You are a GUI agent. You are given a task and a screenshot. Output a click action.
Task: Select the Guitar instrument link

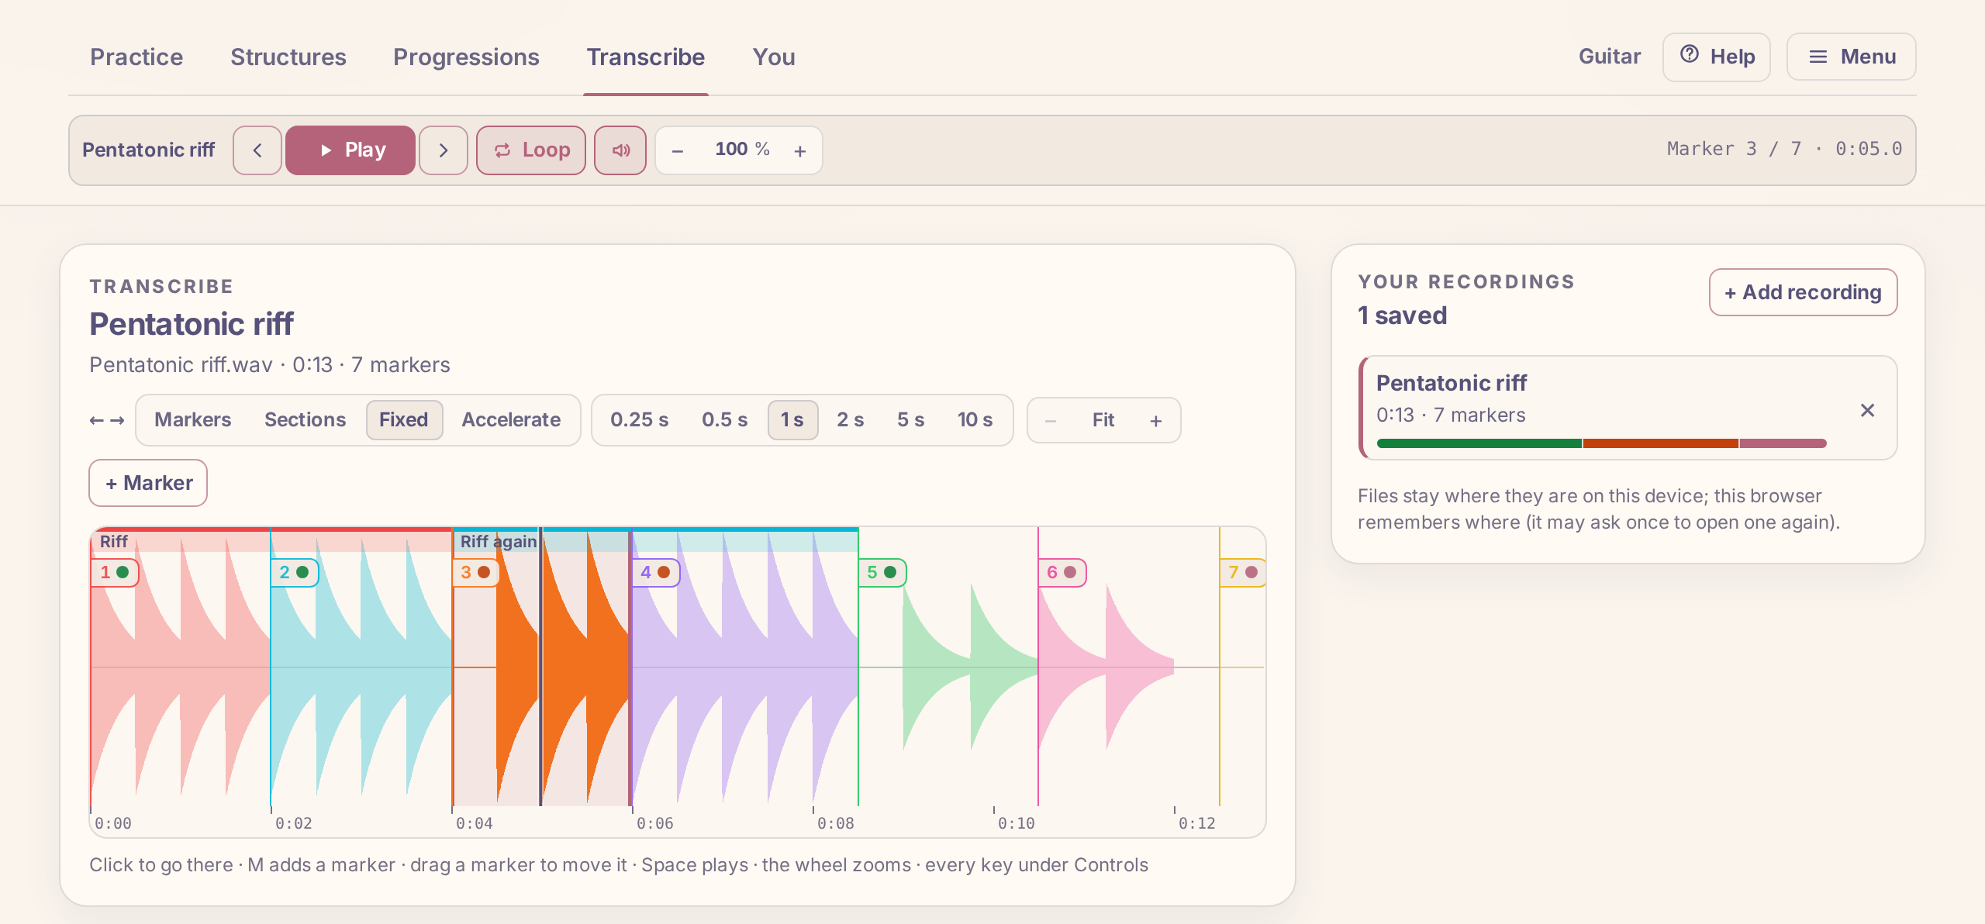click(x=1610, y=57)
